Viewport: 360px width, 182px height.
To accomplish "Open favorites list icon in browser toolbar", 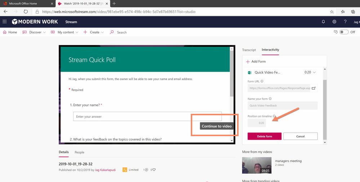I will 343,12.
